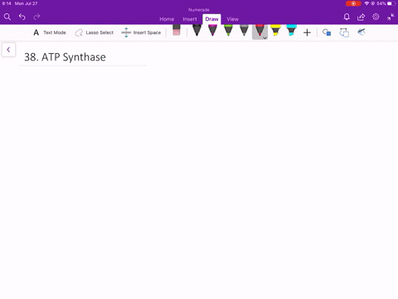This screenshot has height=299, width=398.
Task: Share the notebook page
Action: coord(361,17)
